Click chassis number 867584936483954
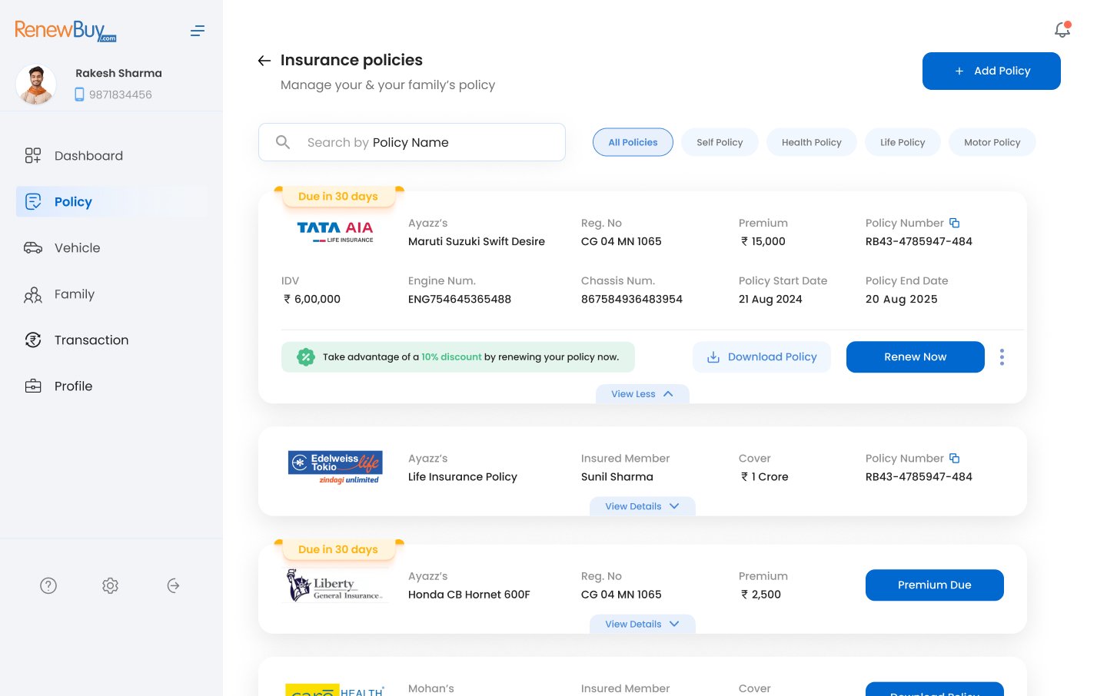The height and width of the screenshot is (696, 1107). click(x=632, y=299)
